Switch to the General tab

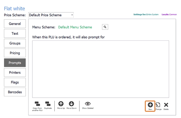15,24
